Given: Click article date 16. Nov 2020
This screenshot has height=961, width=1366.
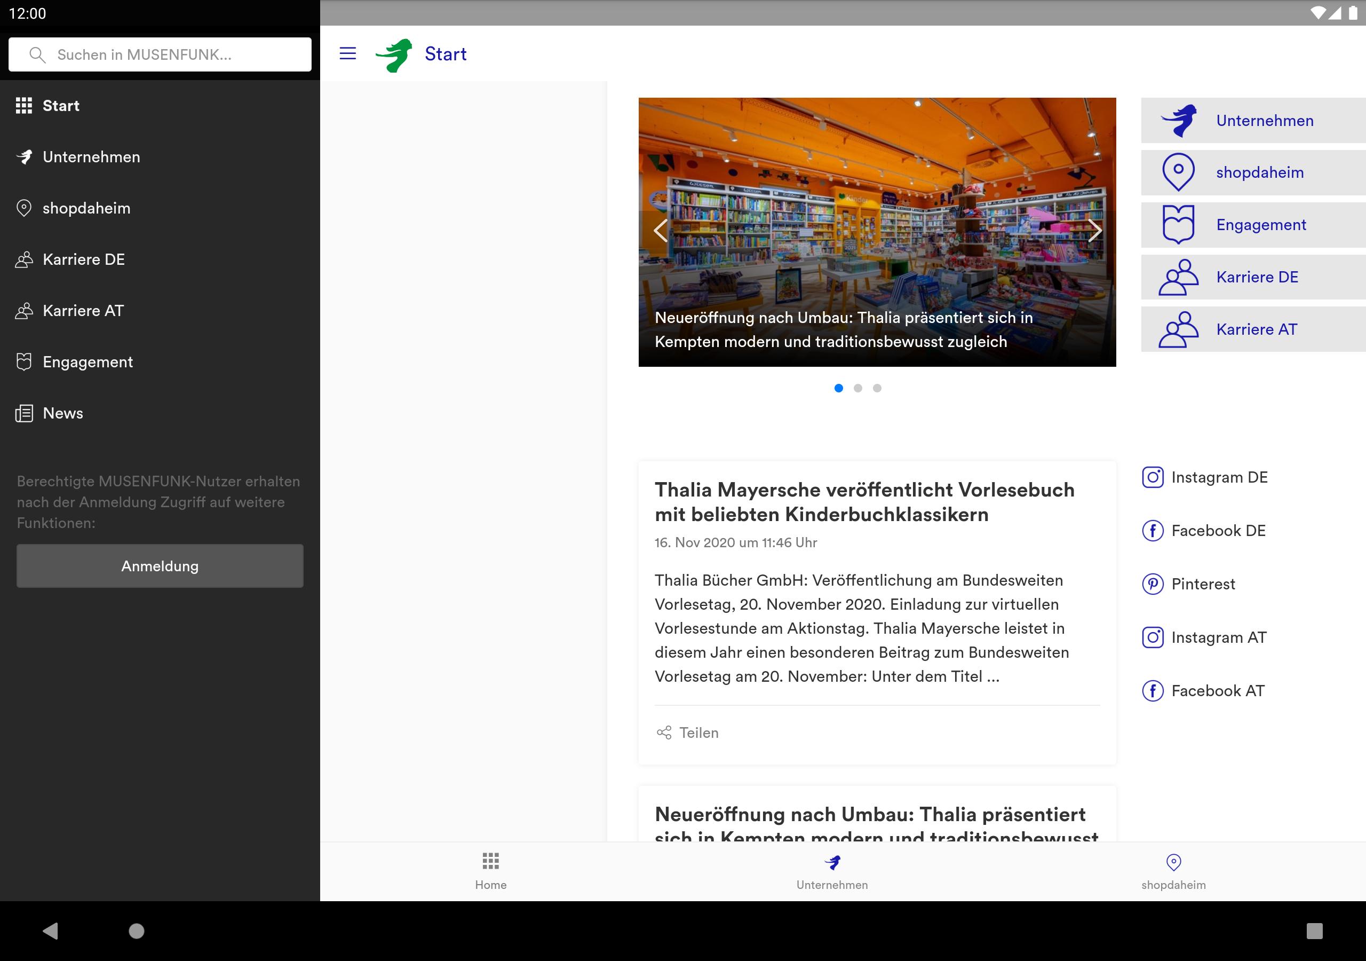Looking at the screenshot, I should point(736,542).
